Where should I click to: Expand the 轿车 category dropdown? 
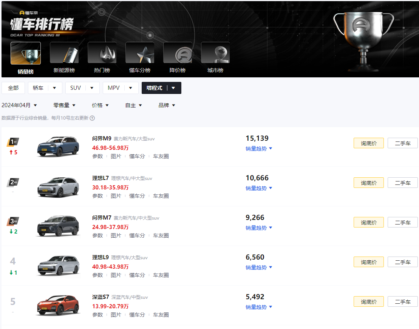click(54, 88)
